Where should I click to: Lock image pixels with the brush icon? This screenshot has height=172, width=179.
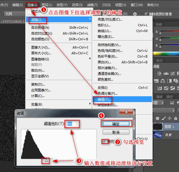[x=163, y=118]
